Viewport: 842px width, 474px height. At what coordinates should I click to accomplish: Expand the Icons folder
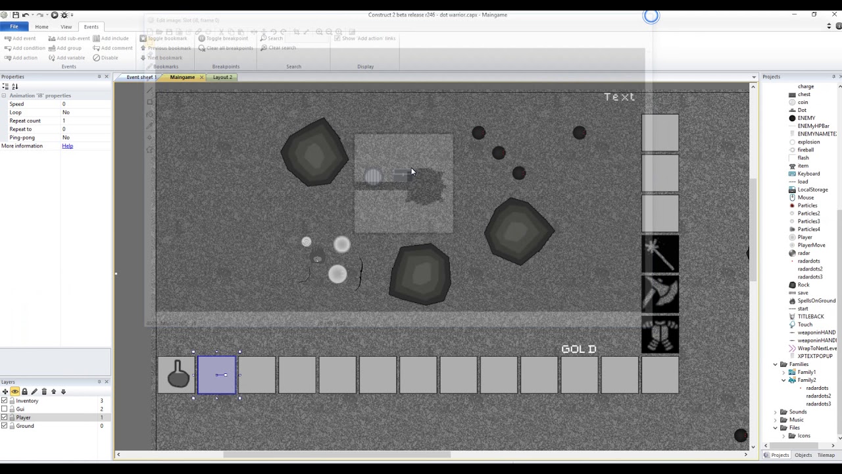pyautogui.click(x=783, y=436)
